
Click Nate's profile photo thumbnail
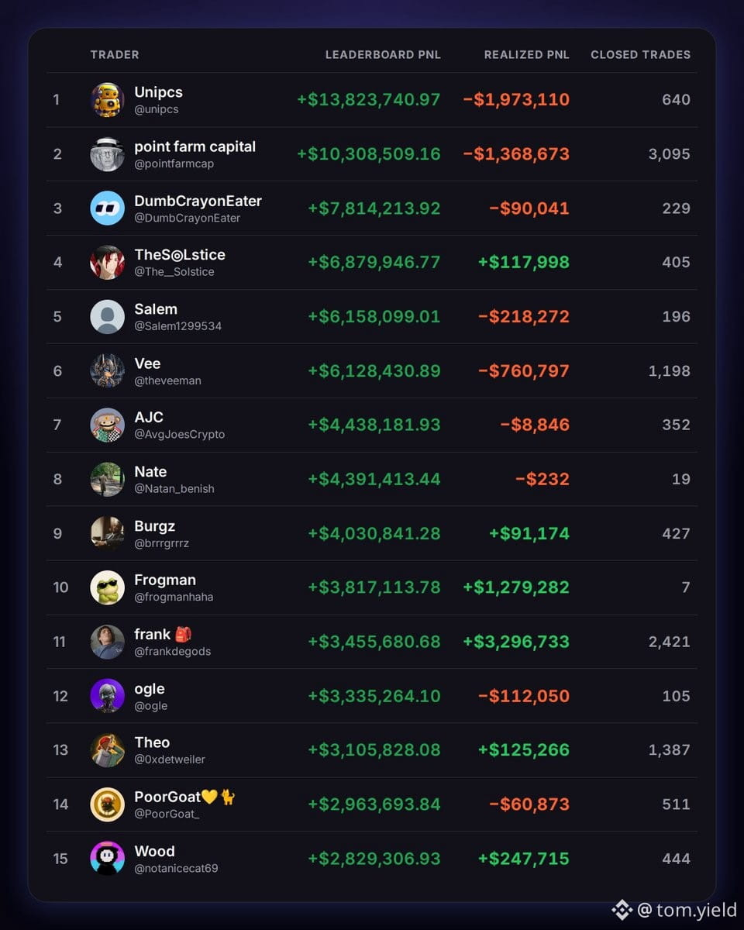[107, 479]
